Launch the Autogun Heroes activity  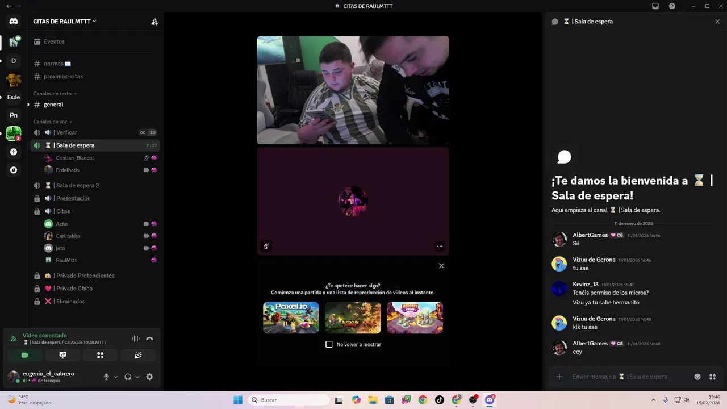pyautogui.click(x=353, y=318)
